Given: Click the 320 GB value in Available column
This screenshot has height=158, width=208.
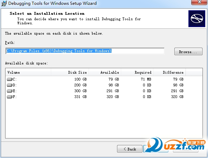Looking at the screenshot, I should coord(113,97).
